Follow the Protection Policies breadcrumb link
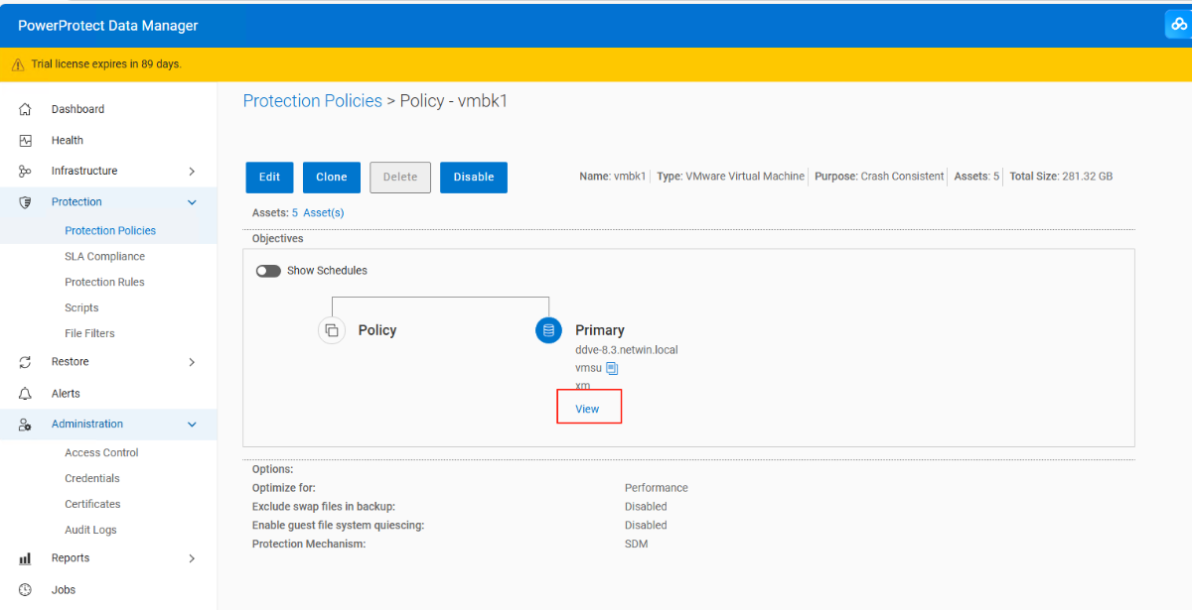 [x=312, y=101]
